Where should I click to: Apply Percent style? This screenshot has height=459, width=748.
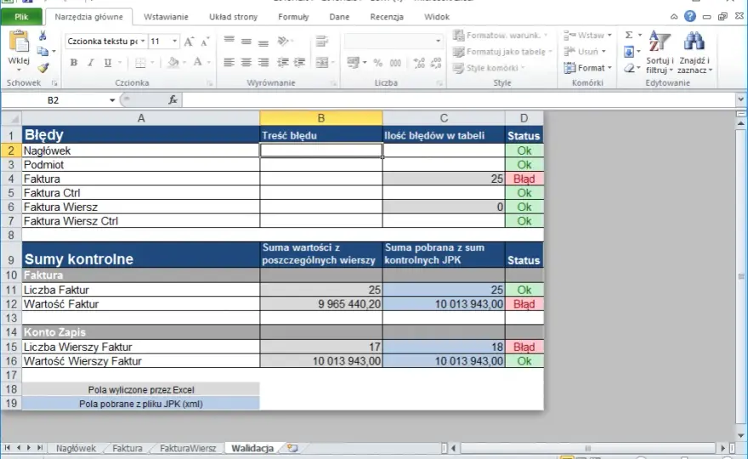pos(378,63)
